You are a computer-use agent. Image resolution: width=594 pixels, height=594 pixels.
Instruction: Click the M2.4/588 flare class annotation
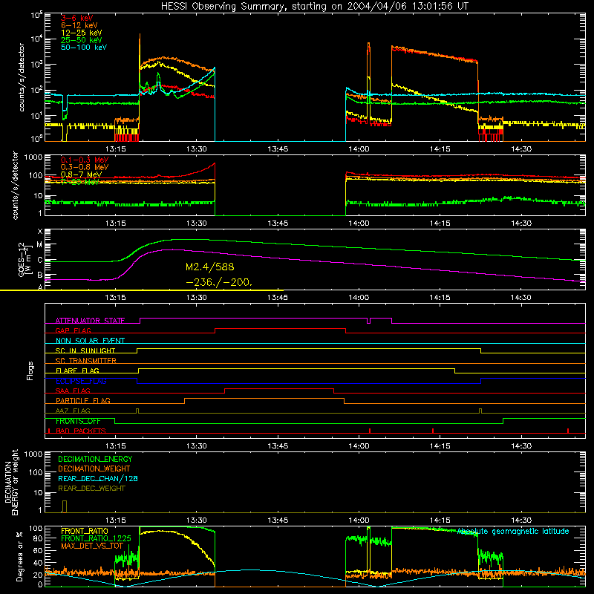(210, 267)
